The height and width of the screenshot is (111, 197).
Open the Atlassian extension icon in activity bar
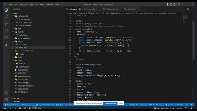tap(6, 45)
